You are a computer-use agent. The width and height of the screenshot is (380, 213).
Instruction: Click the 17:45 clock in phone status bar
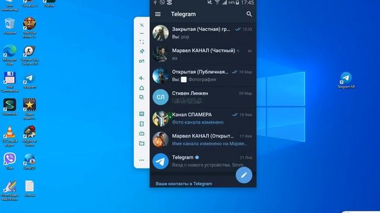coord(247,2)
